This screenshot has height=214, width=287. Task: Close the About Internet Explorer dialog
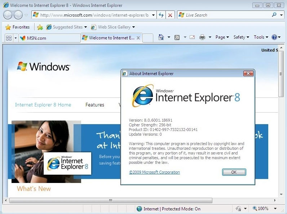tap(248, 74)
